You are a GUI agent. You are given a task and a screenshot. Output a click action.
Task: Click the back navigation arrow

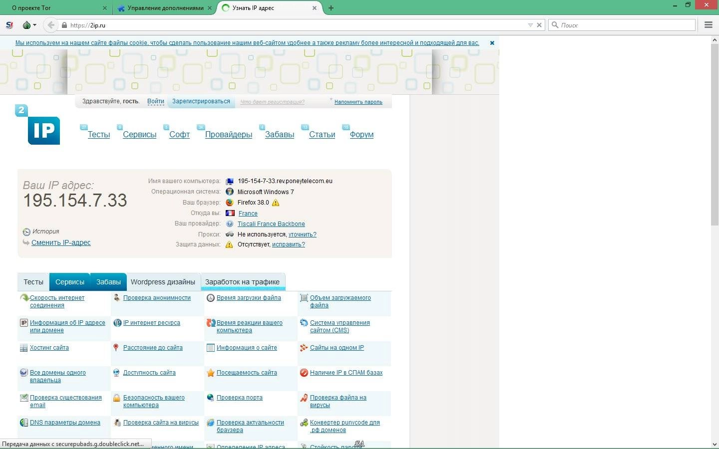(50, 25)
